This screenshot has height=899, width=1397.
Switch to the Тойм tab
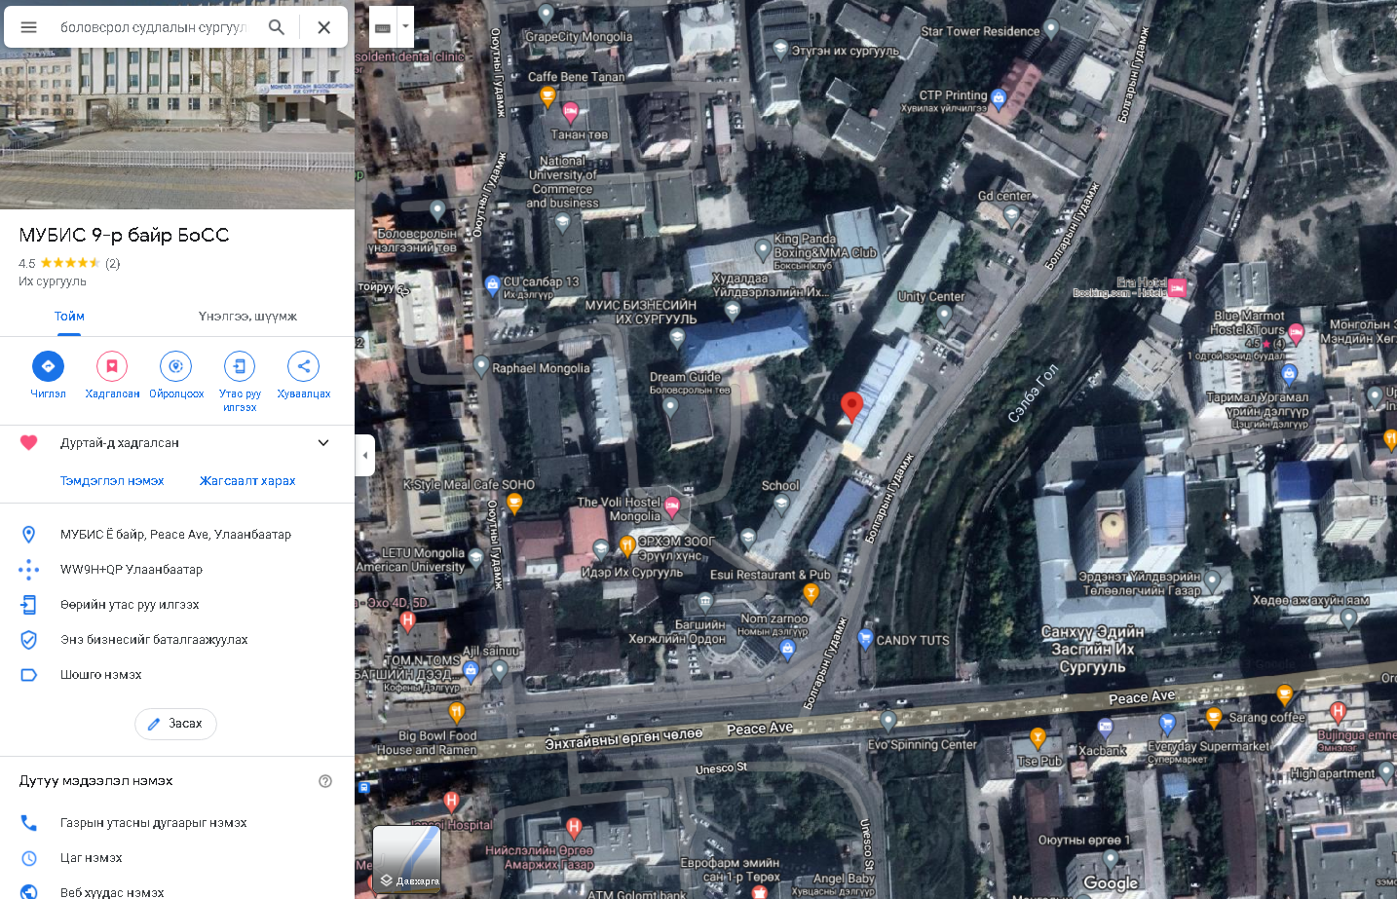coord(69,317)
